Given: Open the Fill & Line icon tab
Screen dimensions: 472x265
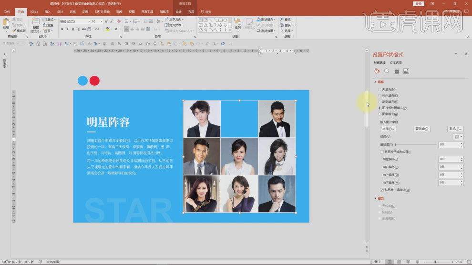Looking at the screenshot, I should coord(377,71).
